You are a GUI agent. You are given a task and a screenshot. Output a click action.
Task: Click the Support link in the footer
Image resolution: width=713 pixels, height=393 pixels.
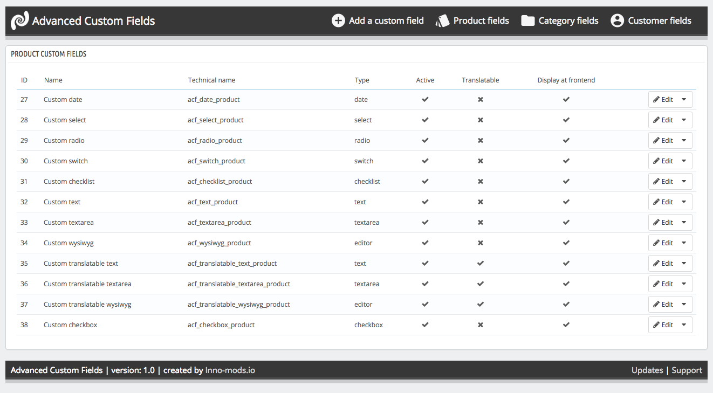[687, 370]
